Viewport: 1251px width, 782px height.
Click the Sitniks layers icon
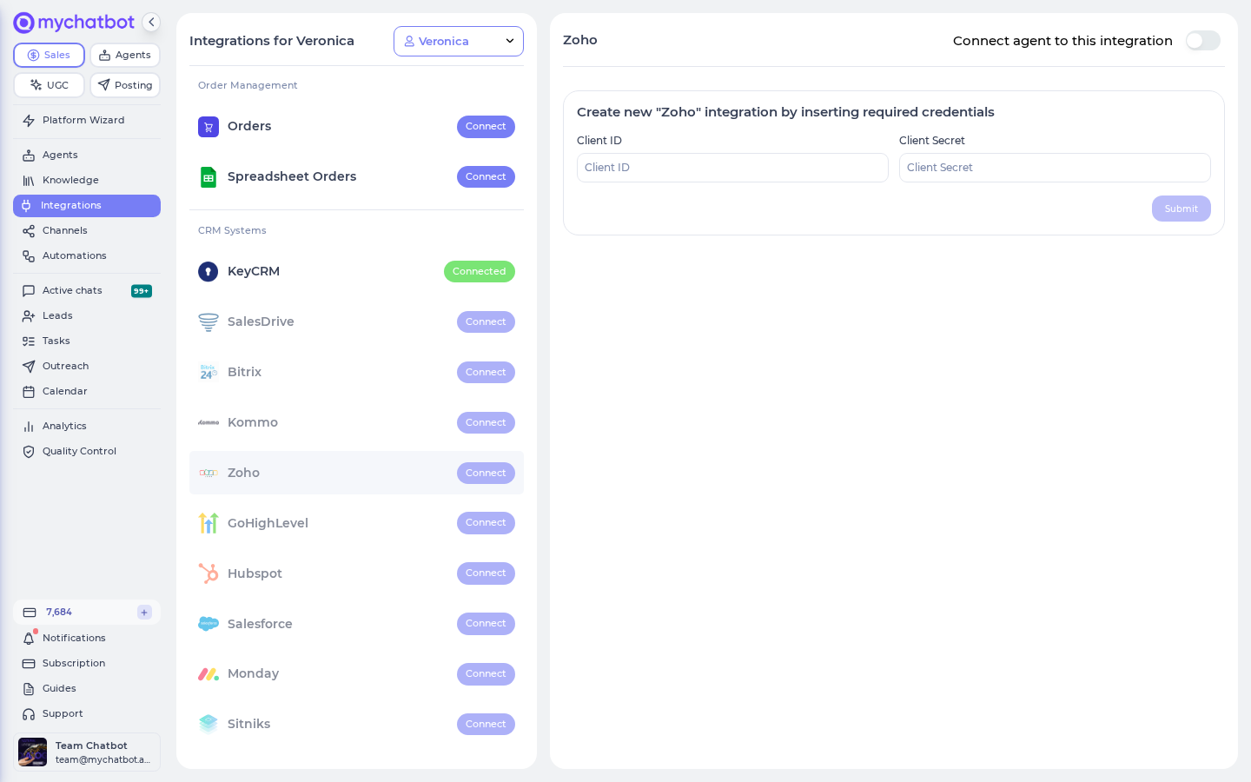[x=208, y=724]
